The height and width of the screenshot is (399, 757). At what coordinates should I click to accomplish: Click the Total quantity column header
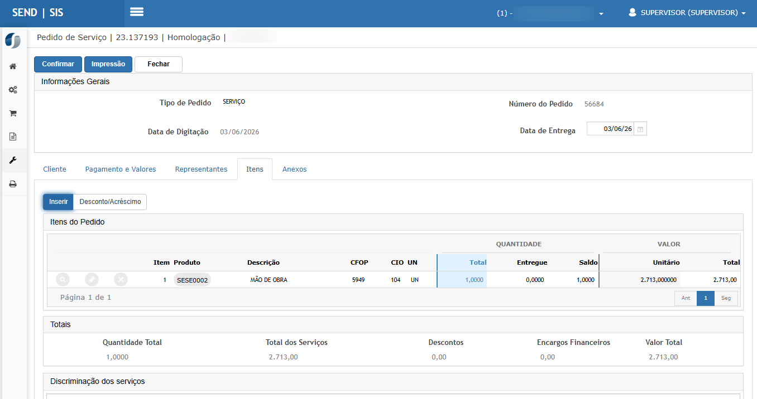coord(478,262)
